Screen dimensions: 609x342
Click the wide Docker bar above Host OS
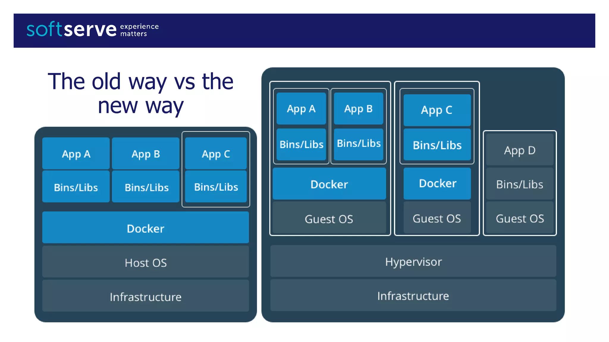[145, 228]
